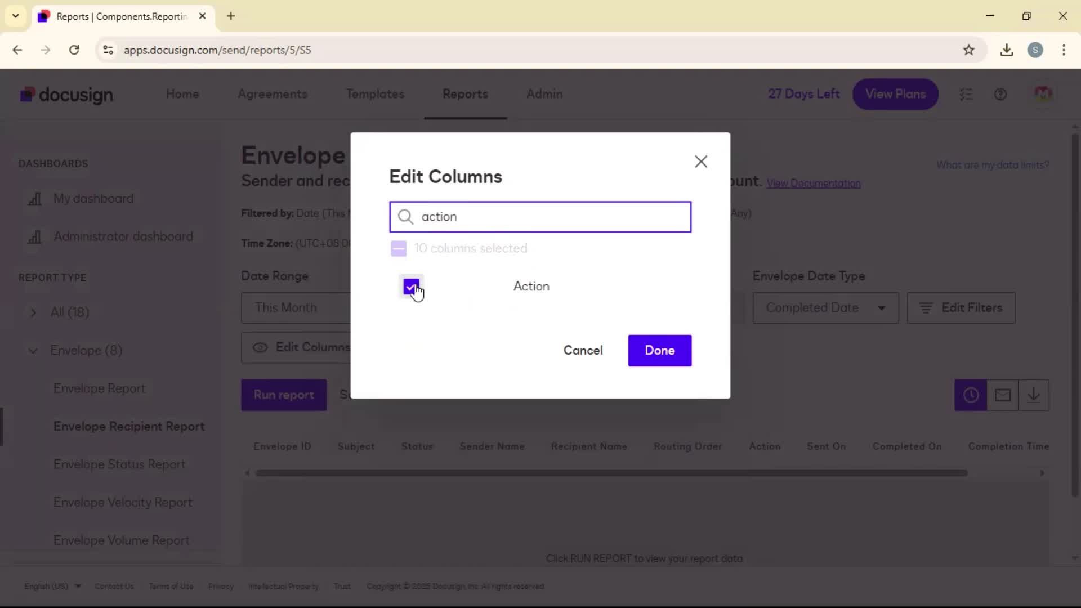Click the eye icon on Edit Columns

click(x=260, y=347)
